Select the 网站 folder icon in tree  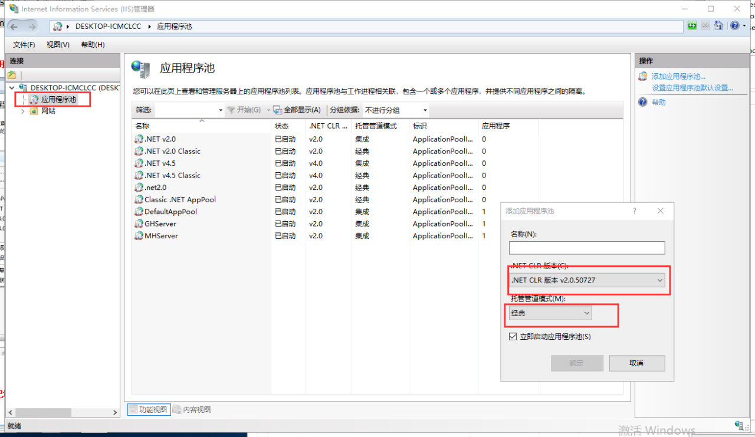tap(34, 111)
